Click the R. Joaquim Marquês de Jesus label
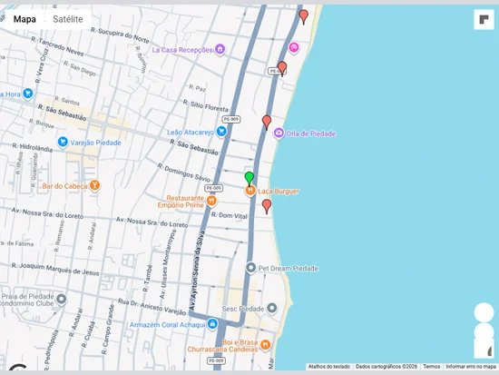 tap(55, 270)
